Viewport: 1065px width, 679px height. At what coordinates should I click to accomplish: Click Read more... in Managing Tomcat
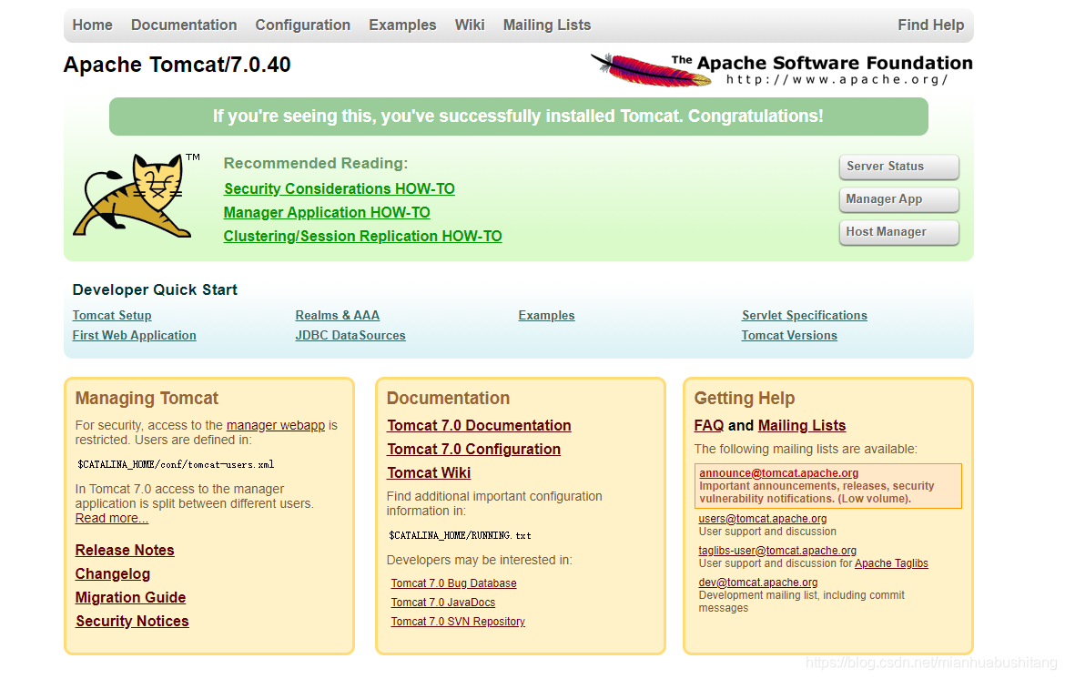click(111, 518)
